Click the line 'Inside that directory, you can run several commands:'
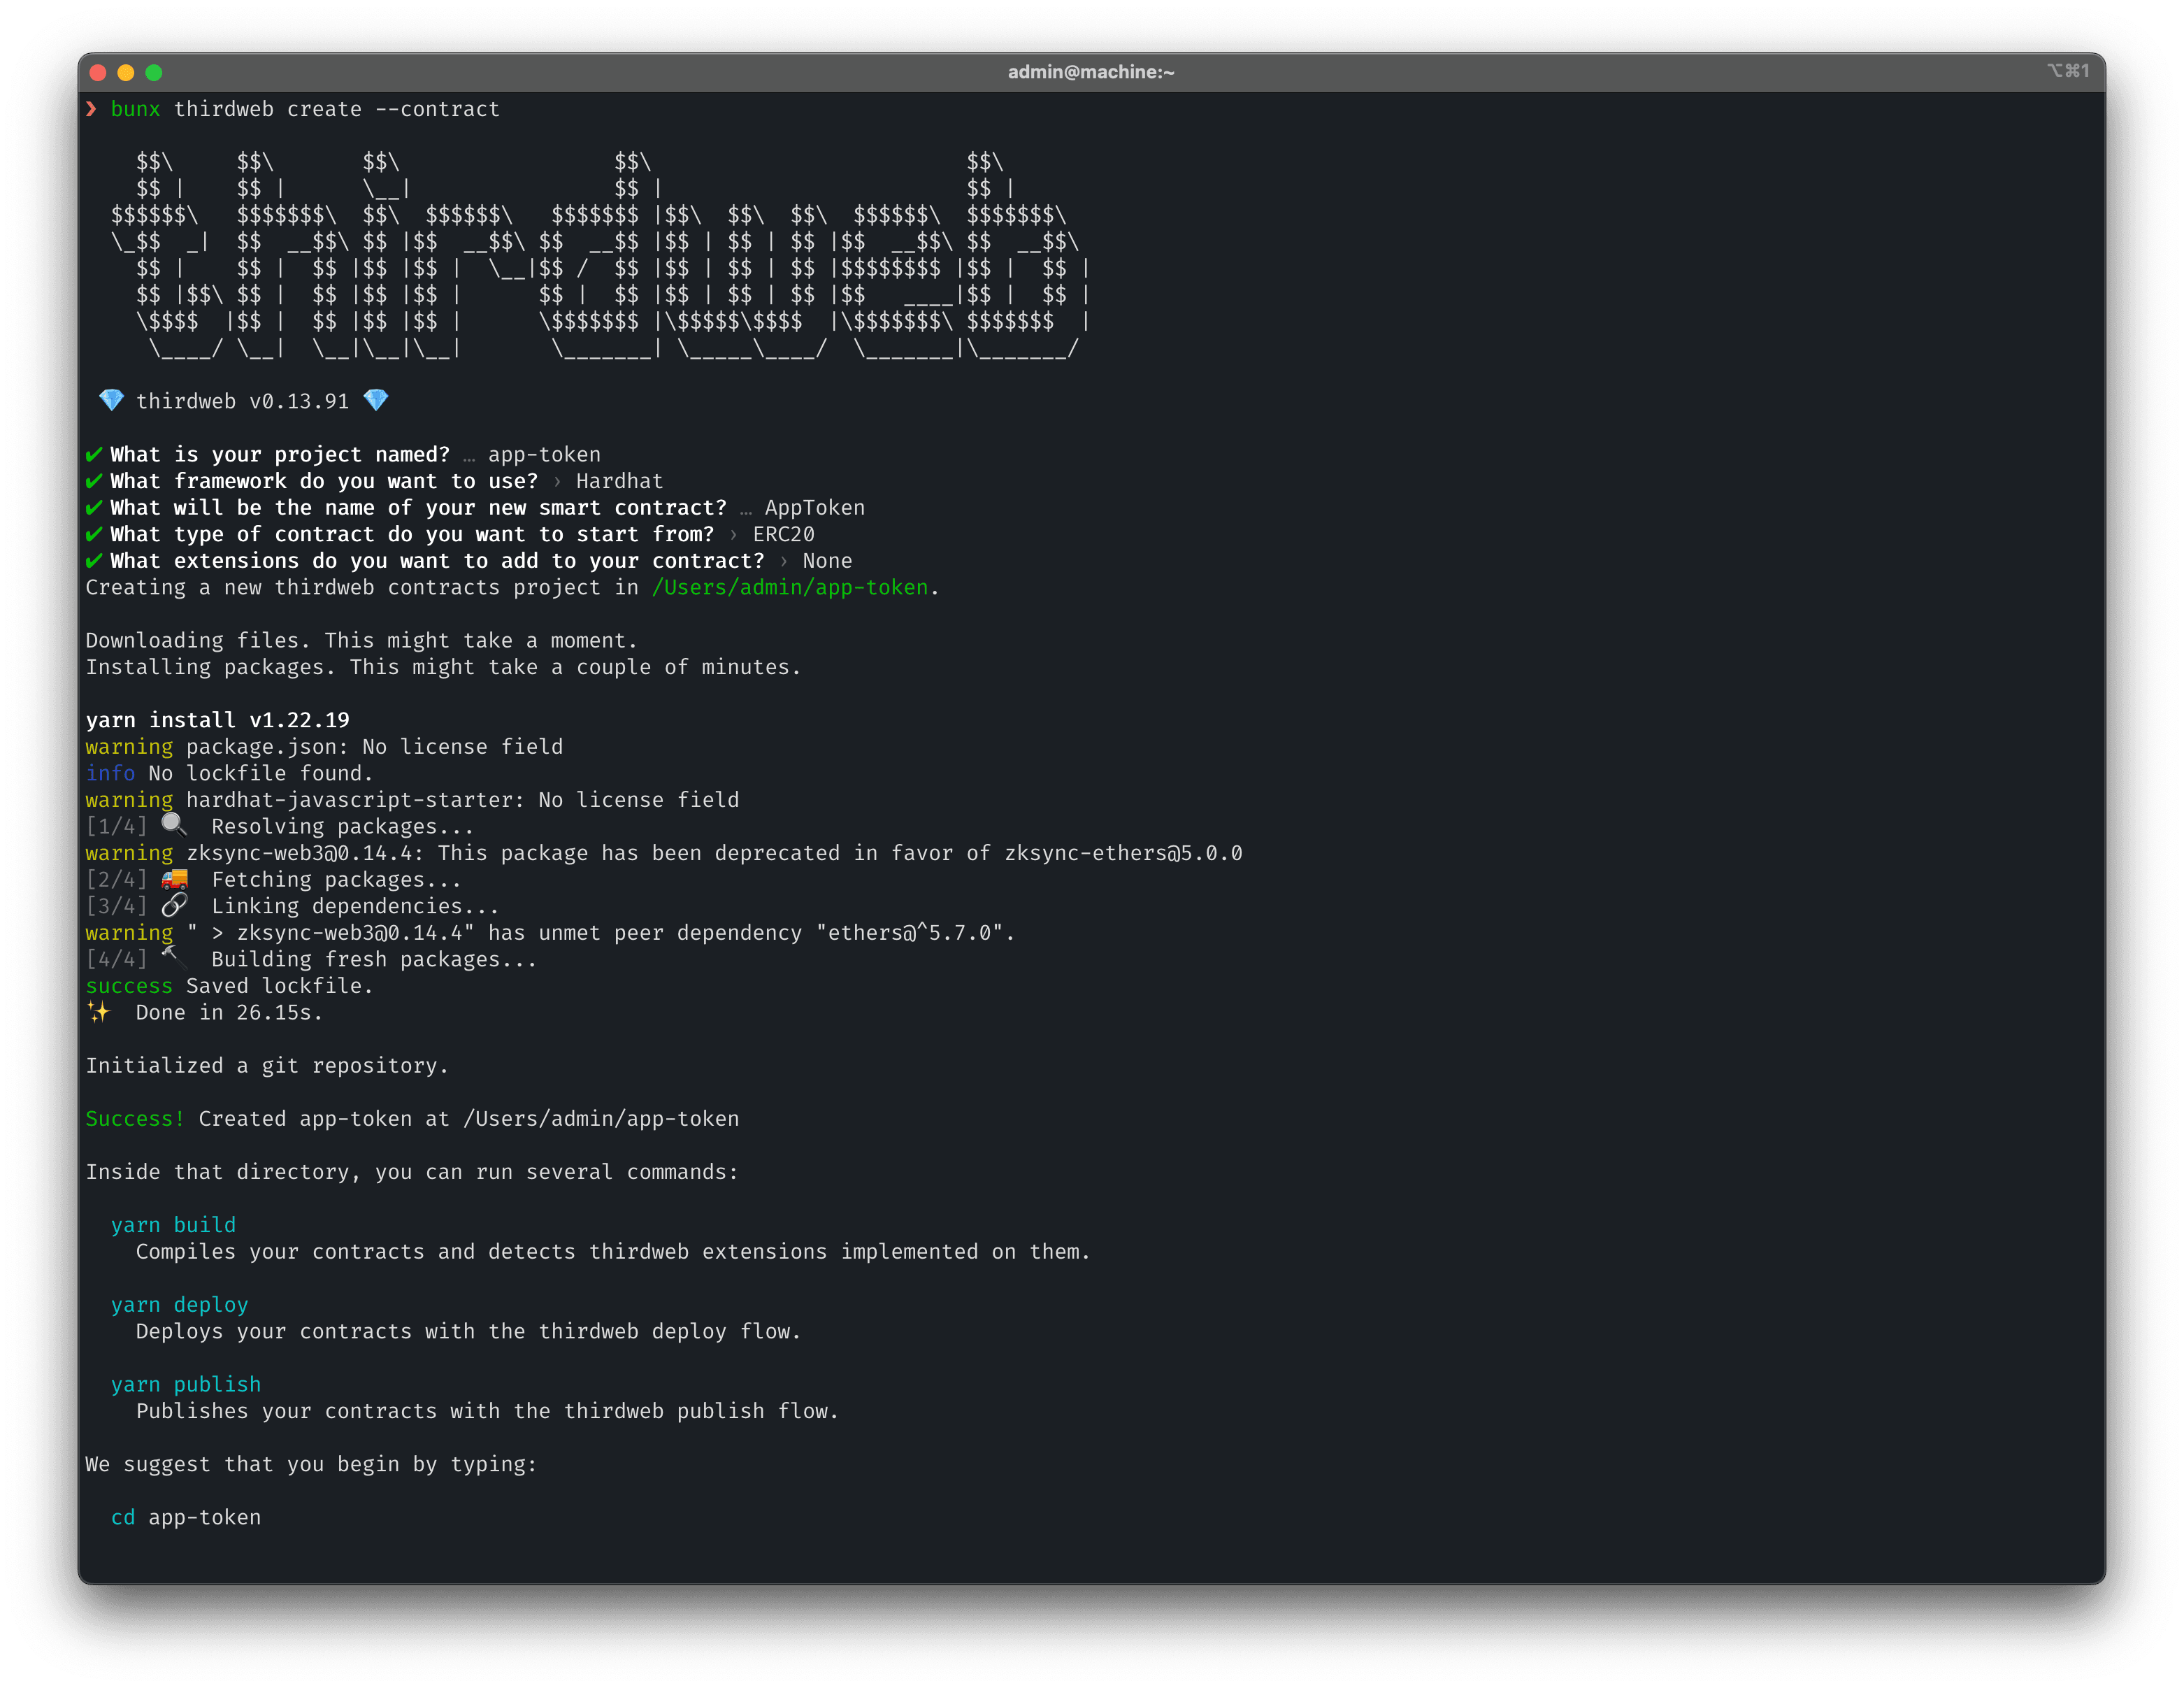Image resolution: width=2184 pixels, height=1688 pixels. [x=412, y=1172]
